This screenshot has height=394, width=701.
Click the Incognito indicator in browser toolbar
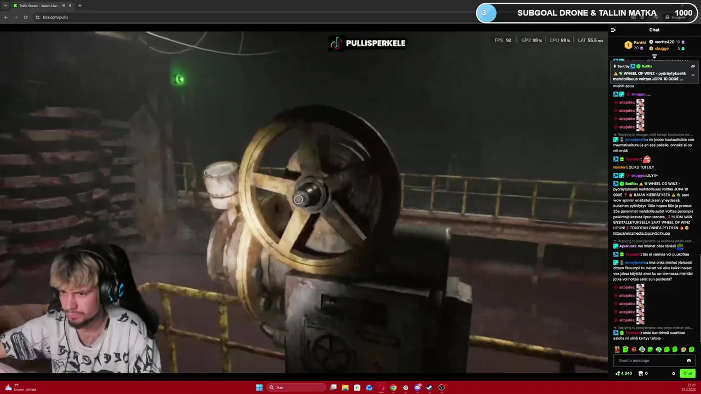(676, 18)
